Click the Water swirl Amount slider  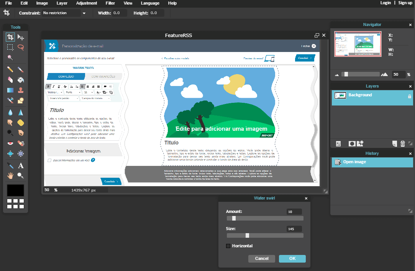point(265,218)
